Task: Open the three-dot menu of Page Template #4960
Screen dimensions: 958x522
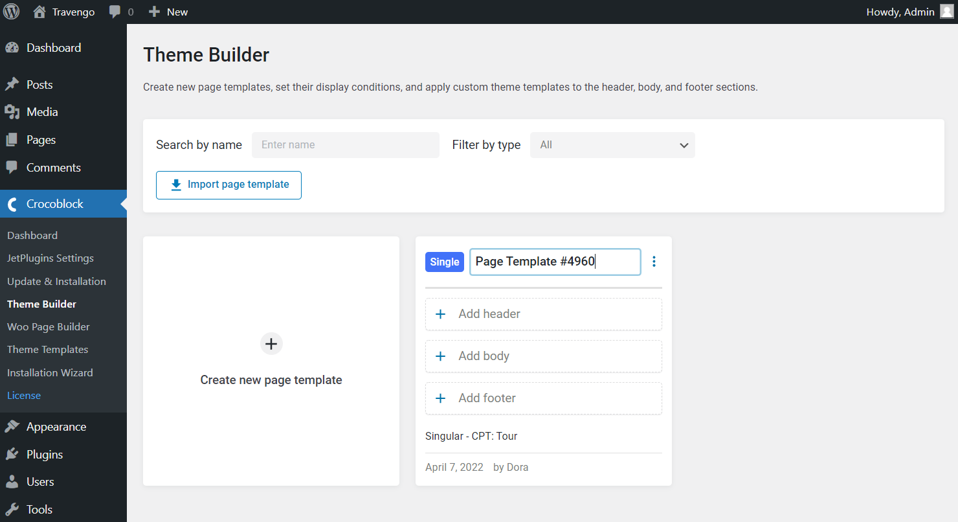Action: 654,262
